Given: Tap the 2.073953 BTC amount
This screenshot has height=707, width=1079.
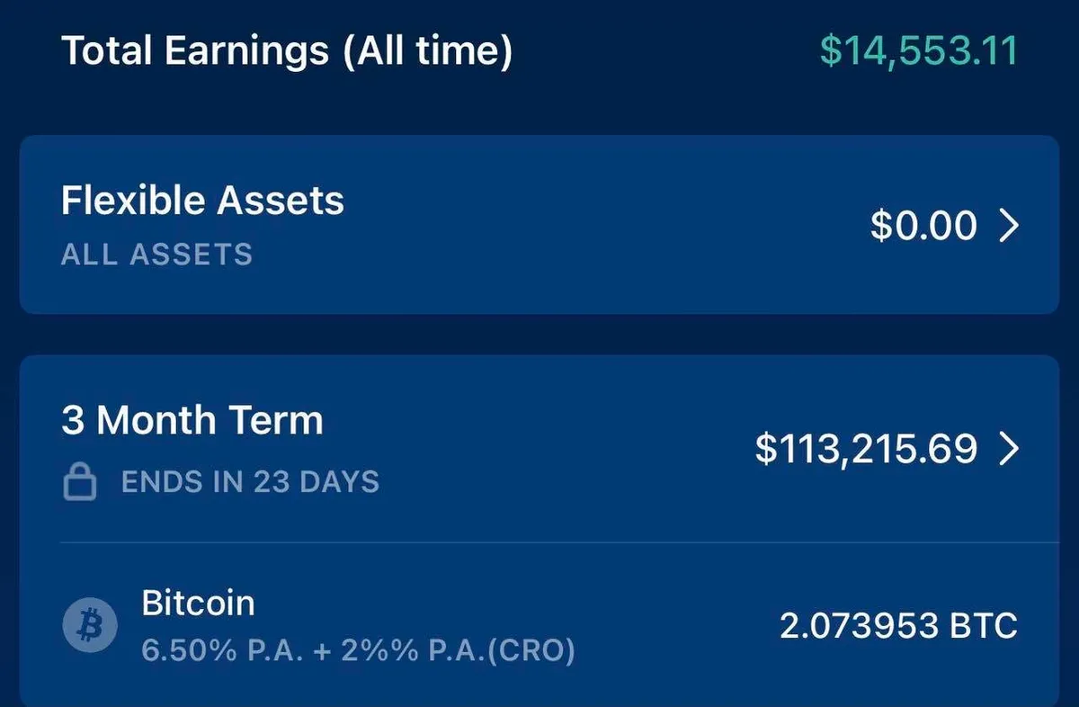Looking at the screenshot, I should coord(897,625).
